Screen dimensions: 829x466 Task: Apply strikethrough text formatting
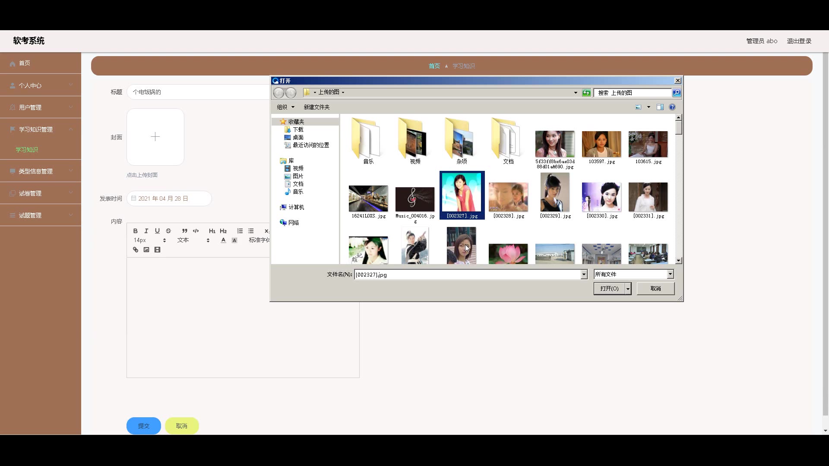(168, 231)
